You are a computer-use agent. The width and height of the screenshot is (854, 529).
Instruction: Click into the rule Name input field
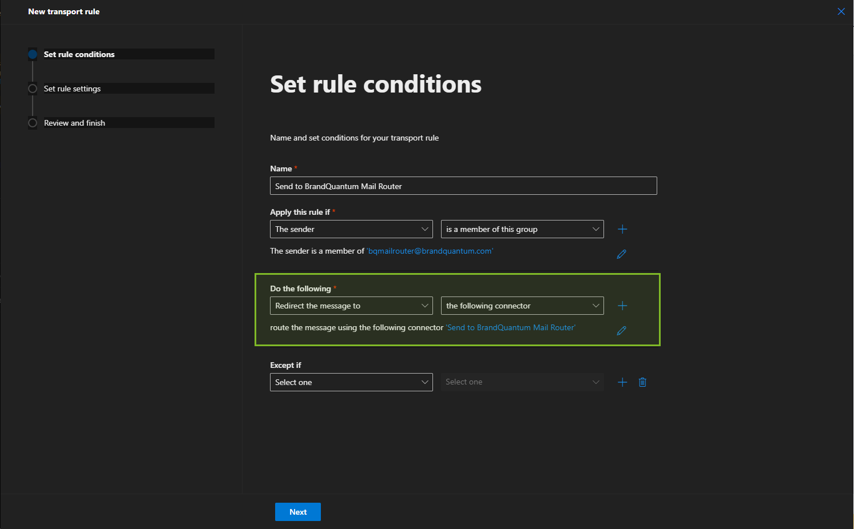[463, 186]
